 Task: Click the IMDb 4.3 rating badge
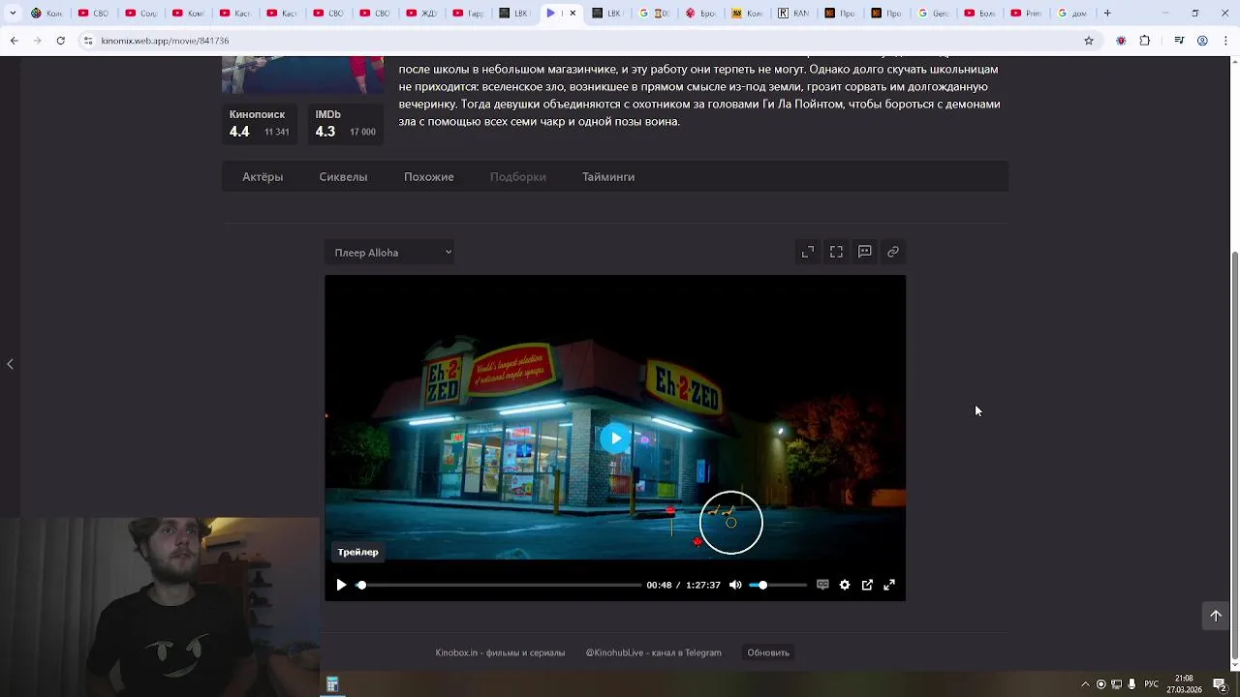pos(346,124)
